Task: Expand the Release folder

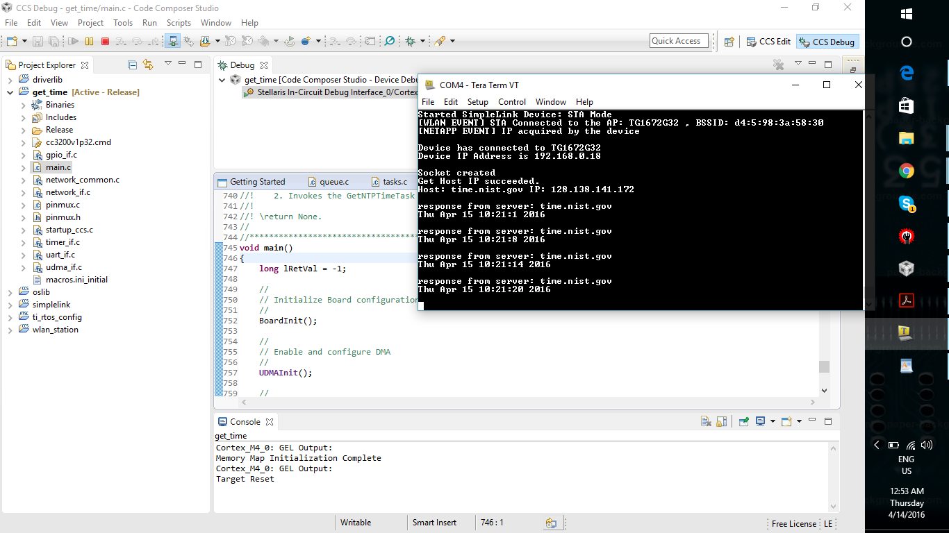Action: point(24,130)
